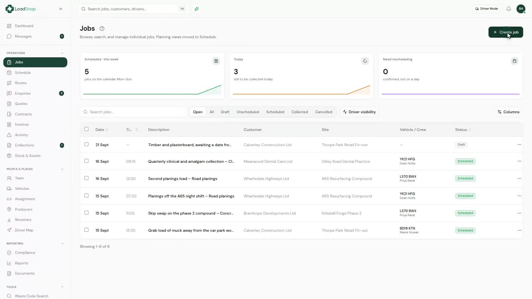532x299 pixels.
Task: Sort the table by Time column
Action: (132, 130)
